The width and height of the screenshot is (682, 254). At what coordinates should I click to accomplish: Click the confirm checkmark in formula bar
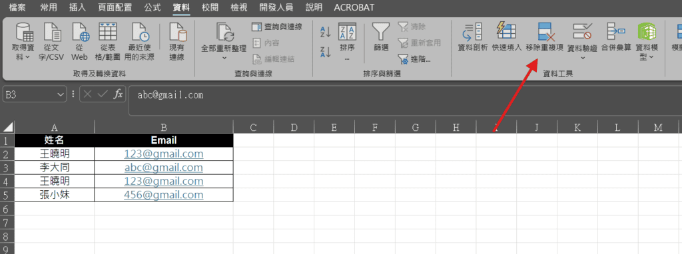[x=103, y=94]
